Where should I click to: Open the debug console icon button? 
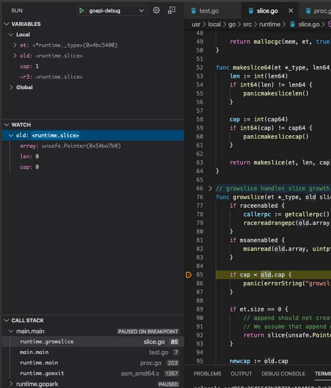(171, 11)
